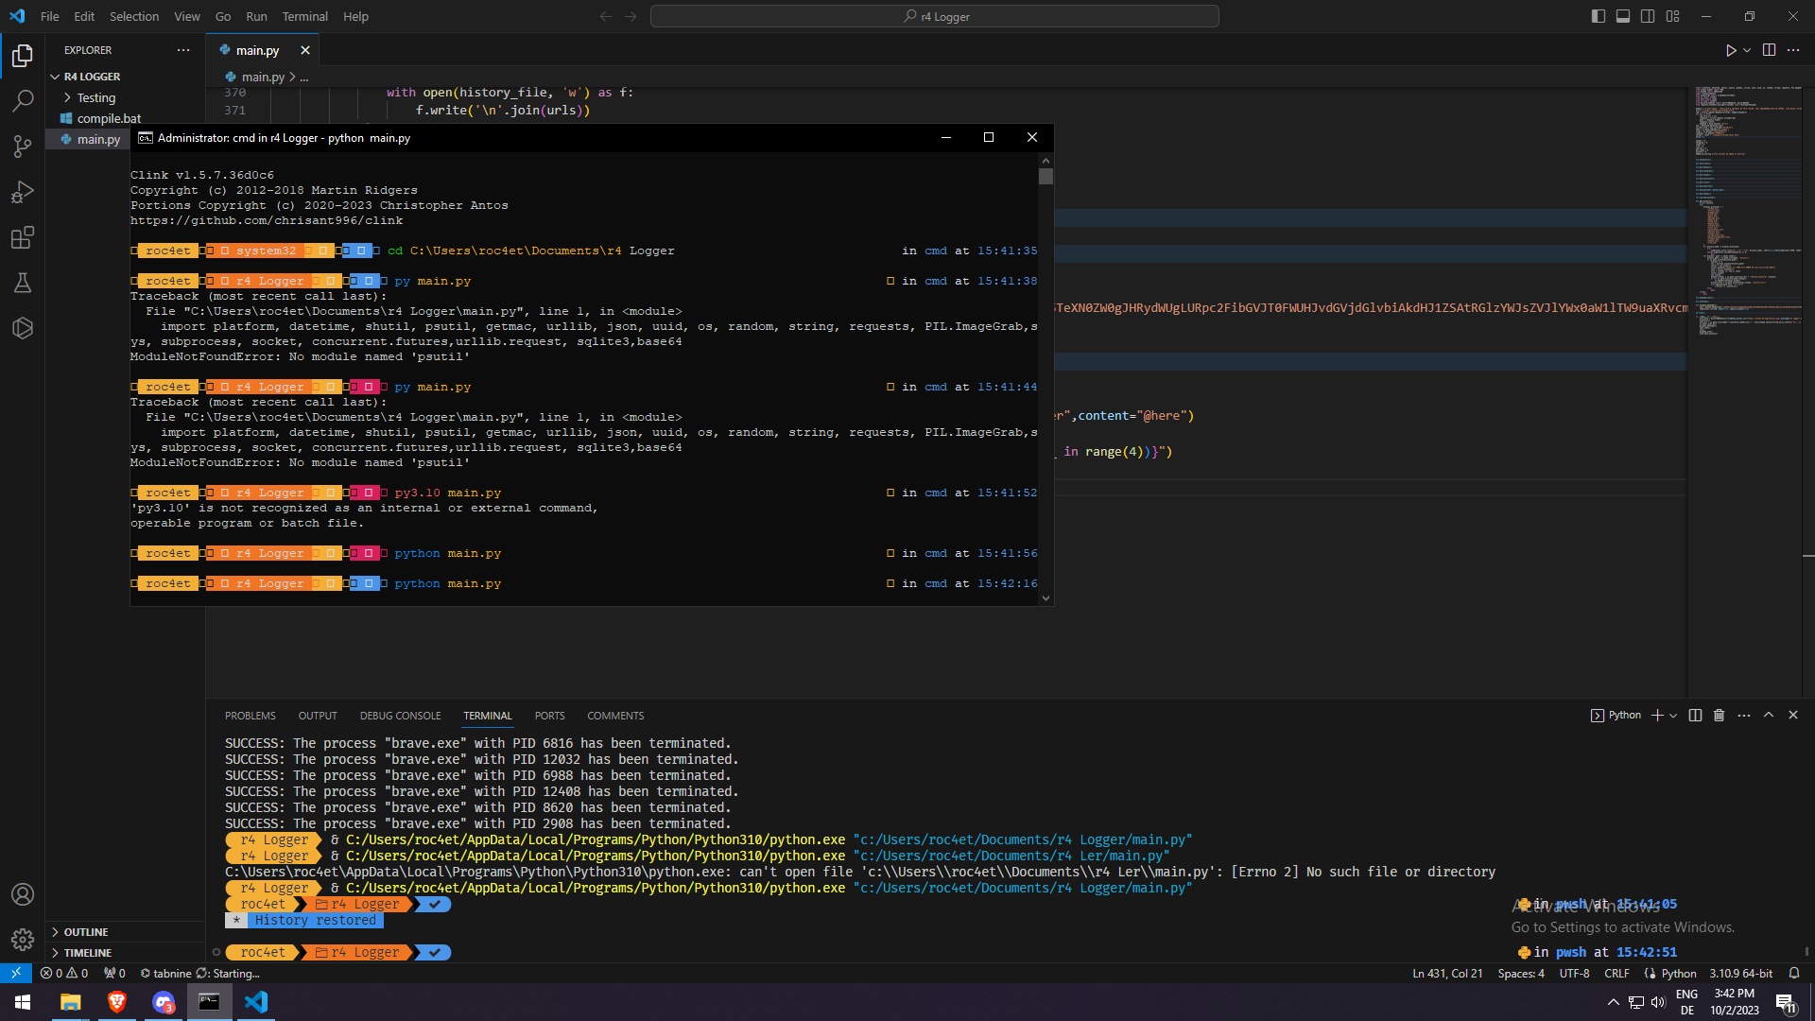Screen dimensions: 1815x1021
Task: Open the Search view in activity bar
Action: [x=23, y=101]
